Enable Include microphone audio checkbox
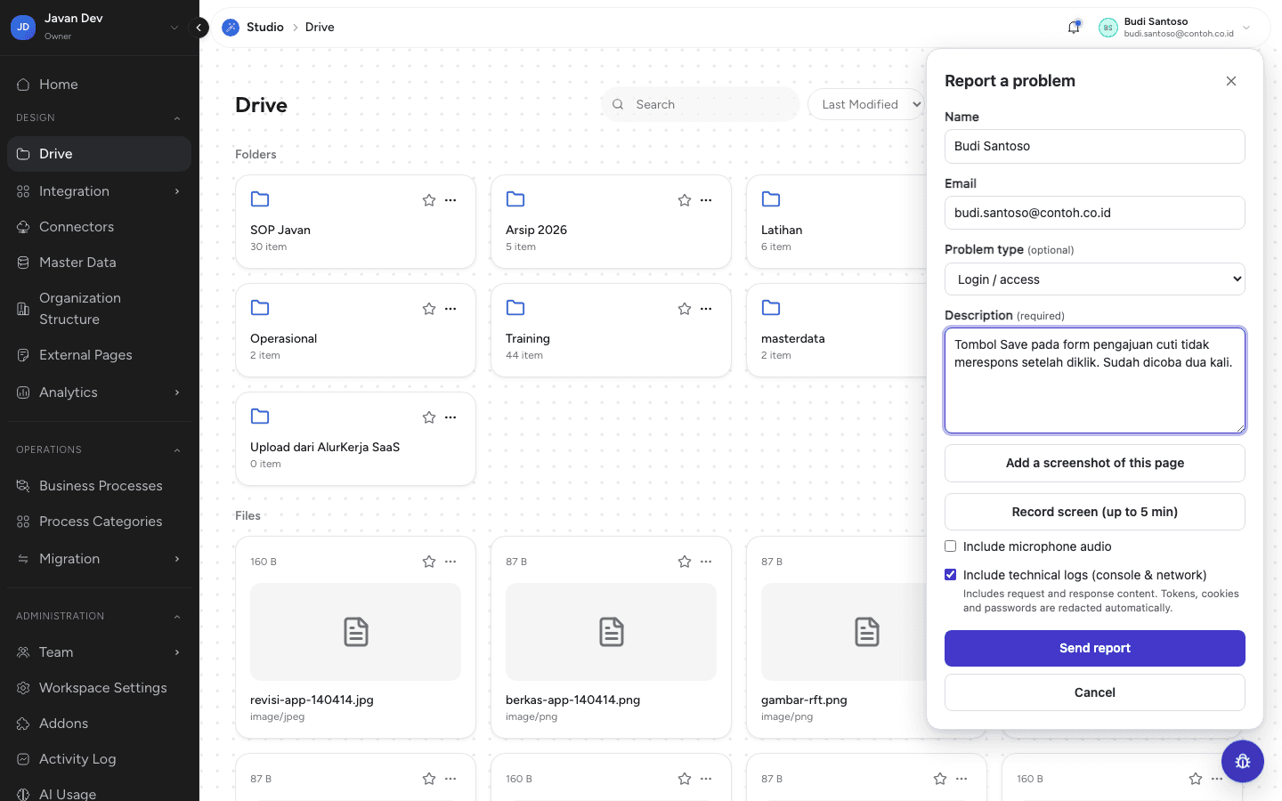The width and height of the screenshot is (1282, 801). (951, 546)
